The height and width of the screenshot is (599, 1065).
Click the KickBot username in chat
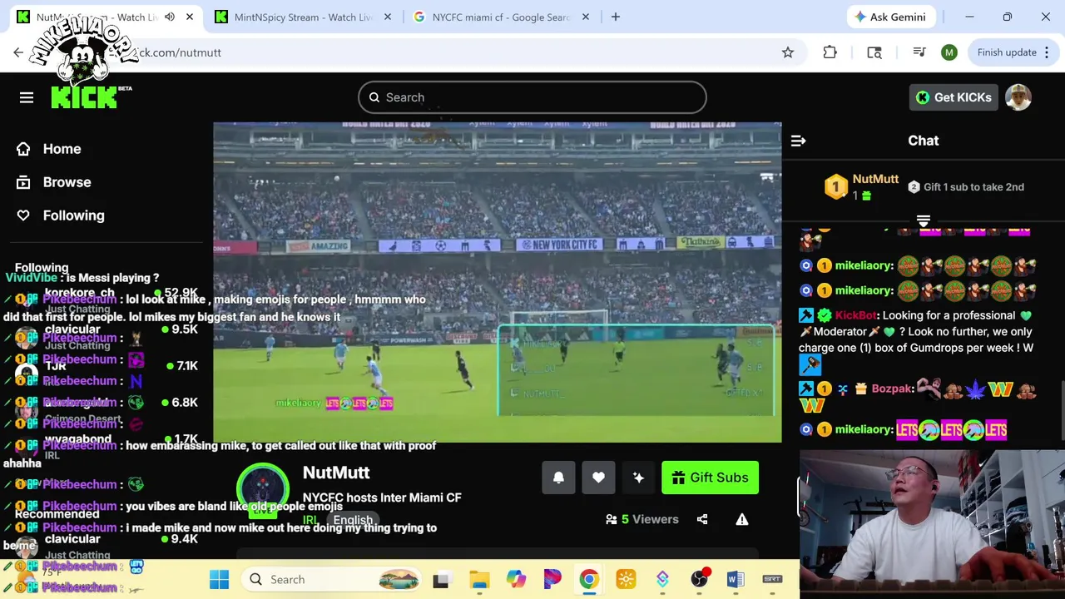point(855,315)
